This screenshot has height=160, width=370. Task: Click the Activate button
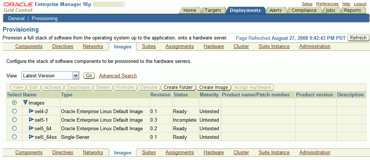pyautogui.click(x=52, y=87)
